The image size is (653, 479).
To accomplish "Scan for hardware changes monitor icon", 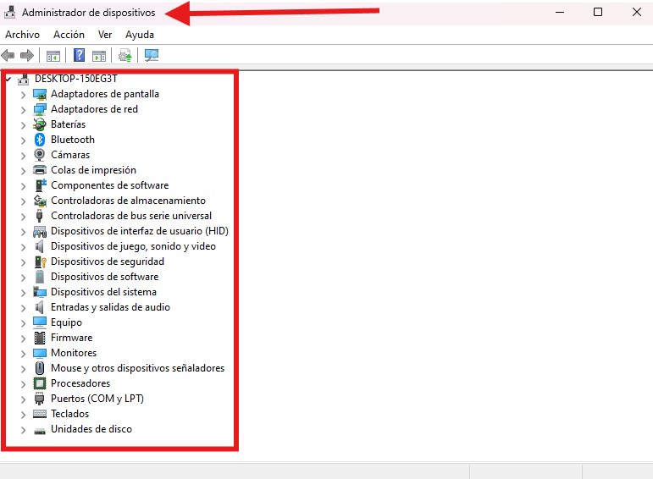I will pyautogui.click(x=152, y=55).
